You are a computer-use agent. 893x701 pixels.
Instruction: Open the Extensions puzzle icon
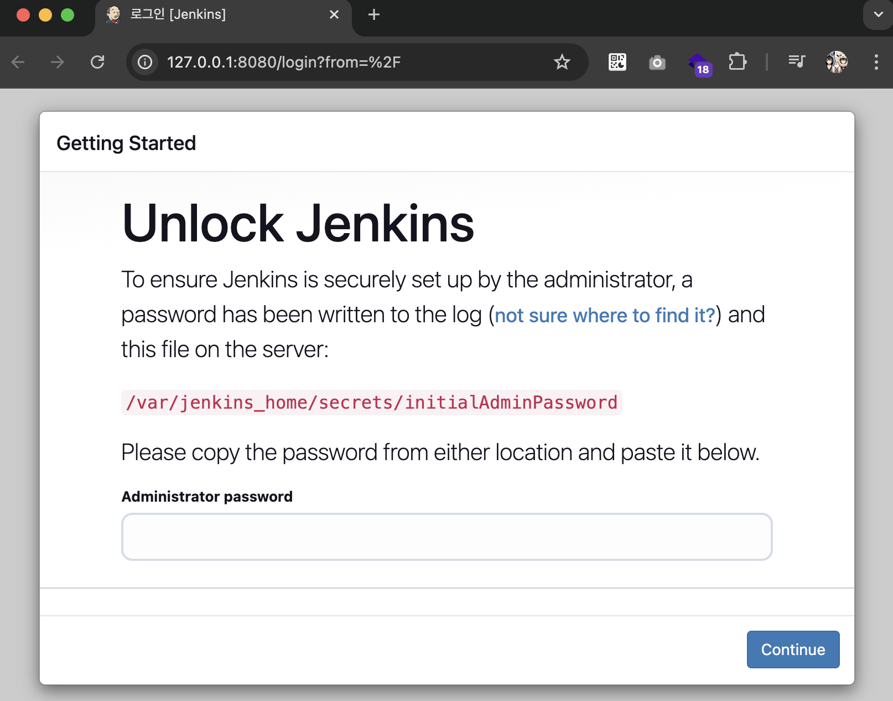point(738,61)
